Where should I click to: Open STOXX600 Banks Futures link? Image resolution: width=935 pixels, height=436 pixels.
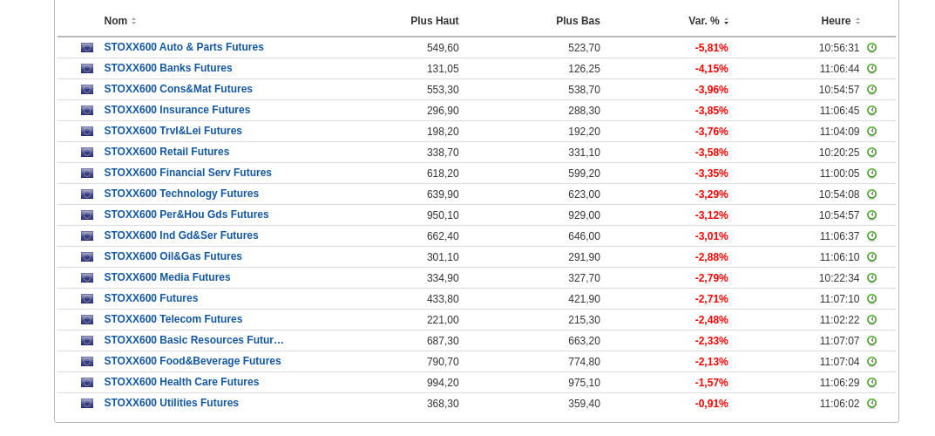[168, 68]
